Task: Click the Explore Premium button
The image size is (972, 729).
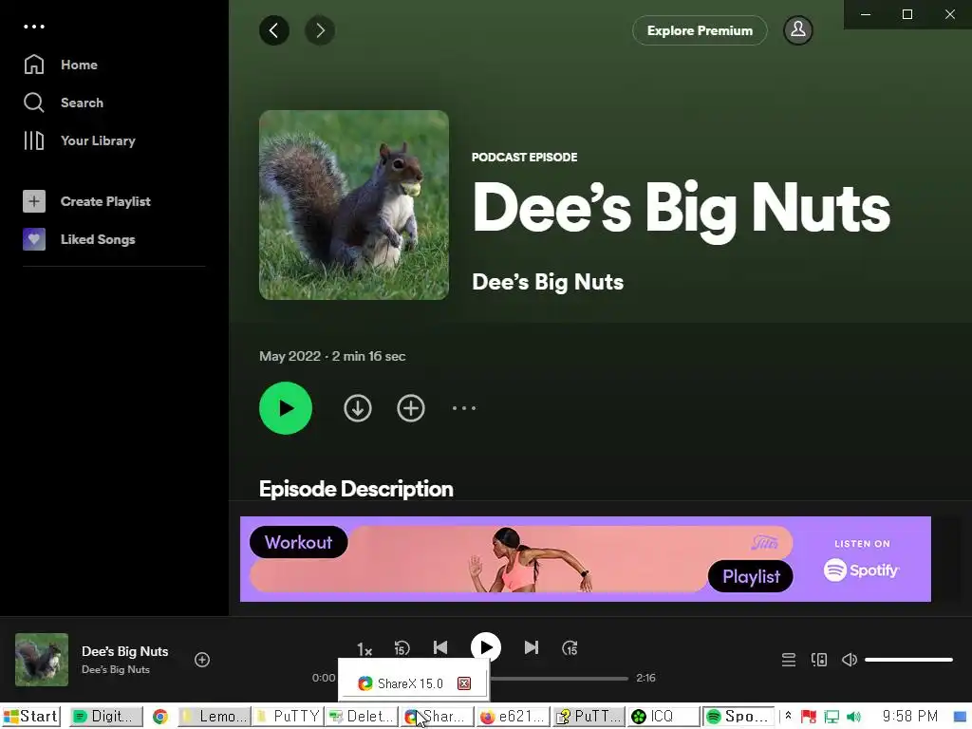Action: 700,30
